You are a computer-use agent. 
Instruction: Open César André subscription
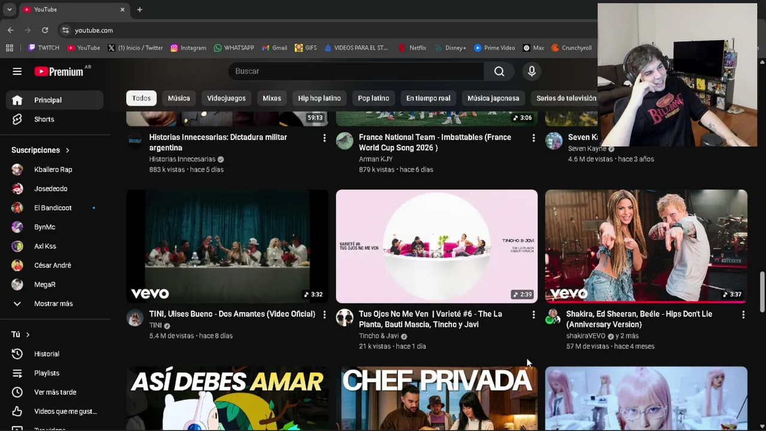pyautogui.click(x=55, y=265)
